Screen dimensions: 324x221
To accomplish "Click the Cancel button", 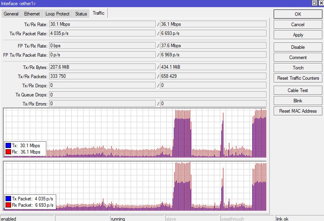I will (x=298, y=25).
